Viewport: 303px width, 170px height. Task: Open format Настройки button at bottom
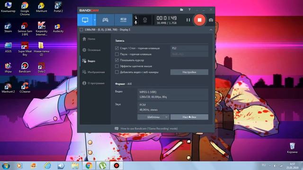[x=189, y=117]
